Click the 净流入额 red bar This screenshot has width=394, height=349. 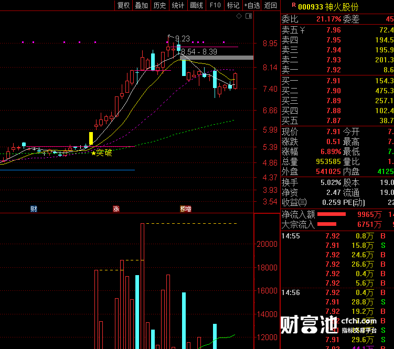click(x=332, y=214)
